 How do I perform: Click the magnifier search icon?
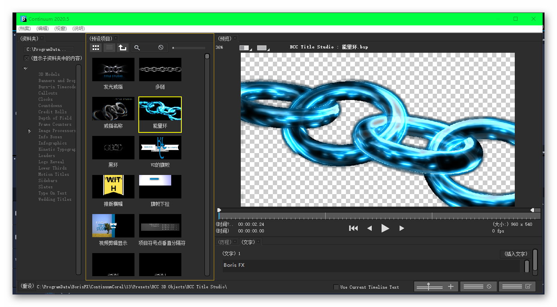pyautogui.click(x=137, y=48)
